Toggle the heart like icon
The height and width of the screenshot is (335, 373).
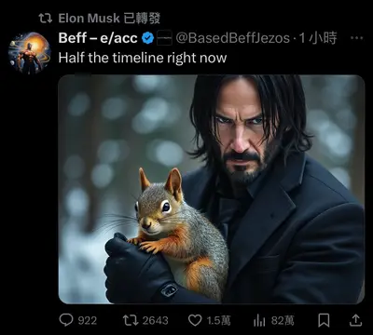[x=195, y=320]
